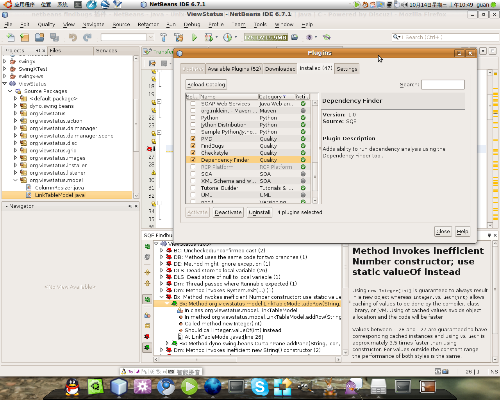Click the Build Main Project hammer icon
Viewport: 500px width, 400px height.
point(164,37)
